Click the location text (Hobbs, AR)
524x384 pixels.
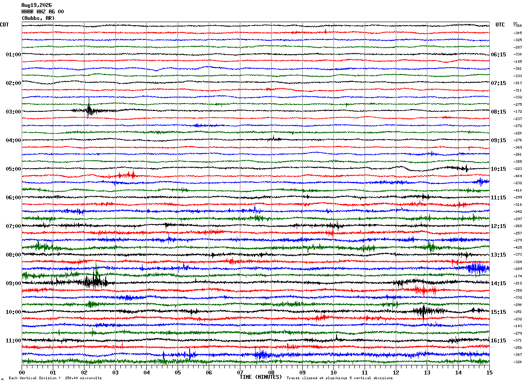pyautogui.click(x=38, y=18)
